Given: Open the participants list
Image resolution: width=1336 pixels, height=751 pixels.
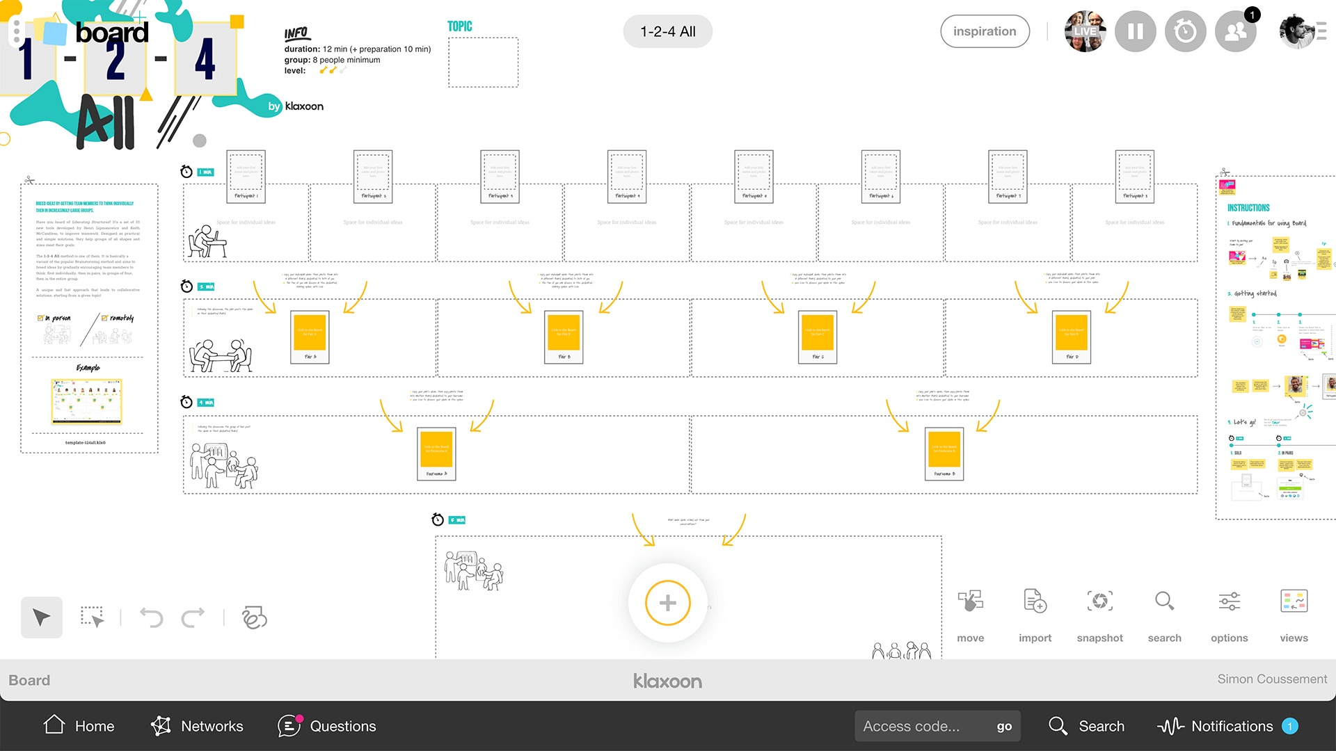Looking at the screenshot, I should [x=1235, y=31].
